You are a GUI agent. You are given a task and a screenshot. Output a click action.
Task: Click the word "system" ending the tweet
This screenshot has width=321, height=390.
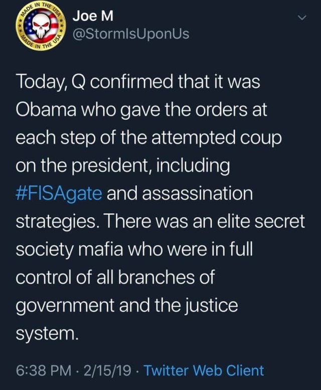pos(47,333)
